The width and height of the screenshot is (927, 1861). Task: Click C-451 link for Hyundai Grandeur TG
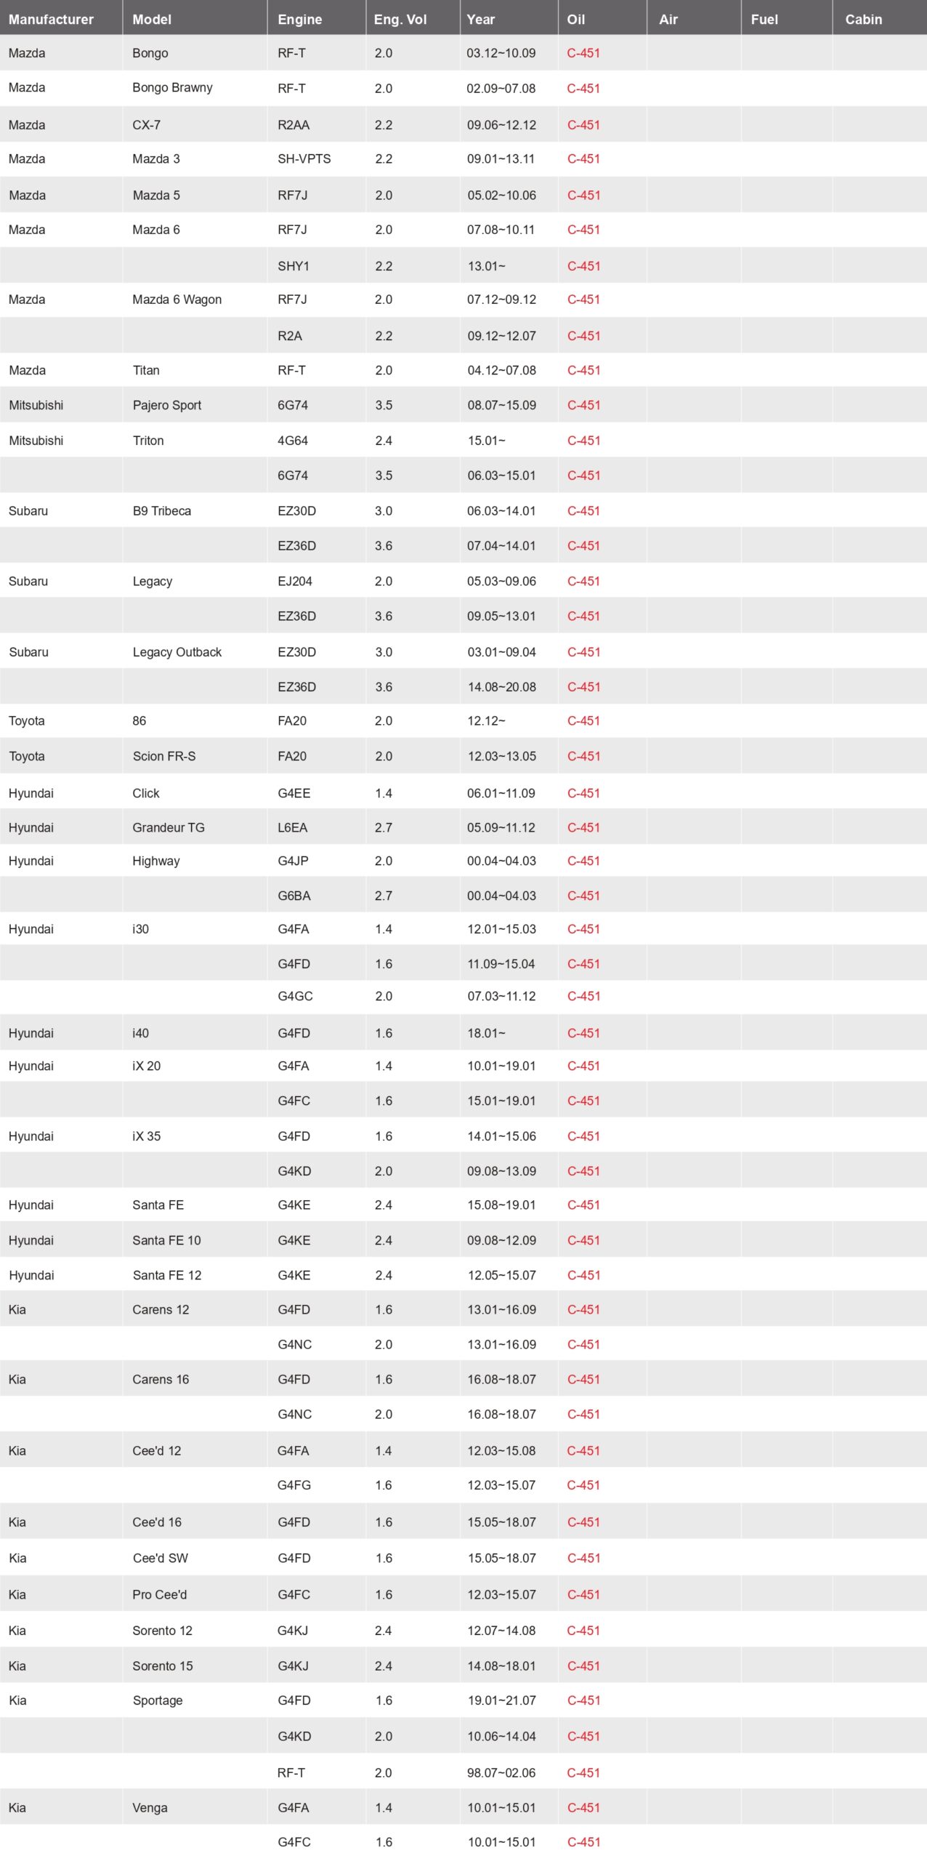tap(583, 828)
